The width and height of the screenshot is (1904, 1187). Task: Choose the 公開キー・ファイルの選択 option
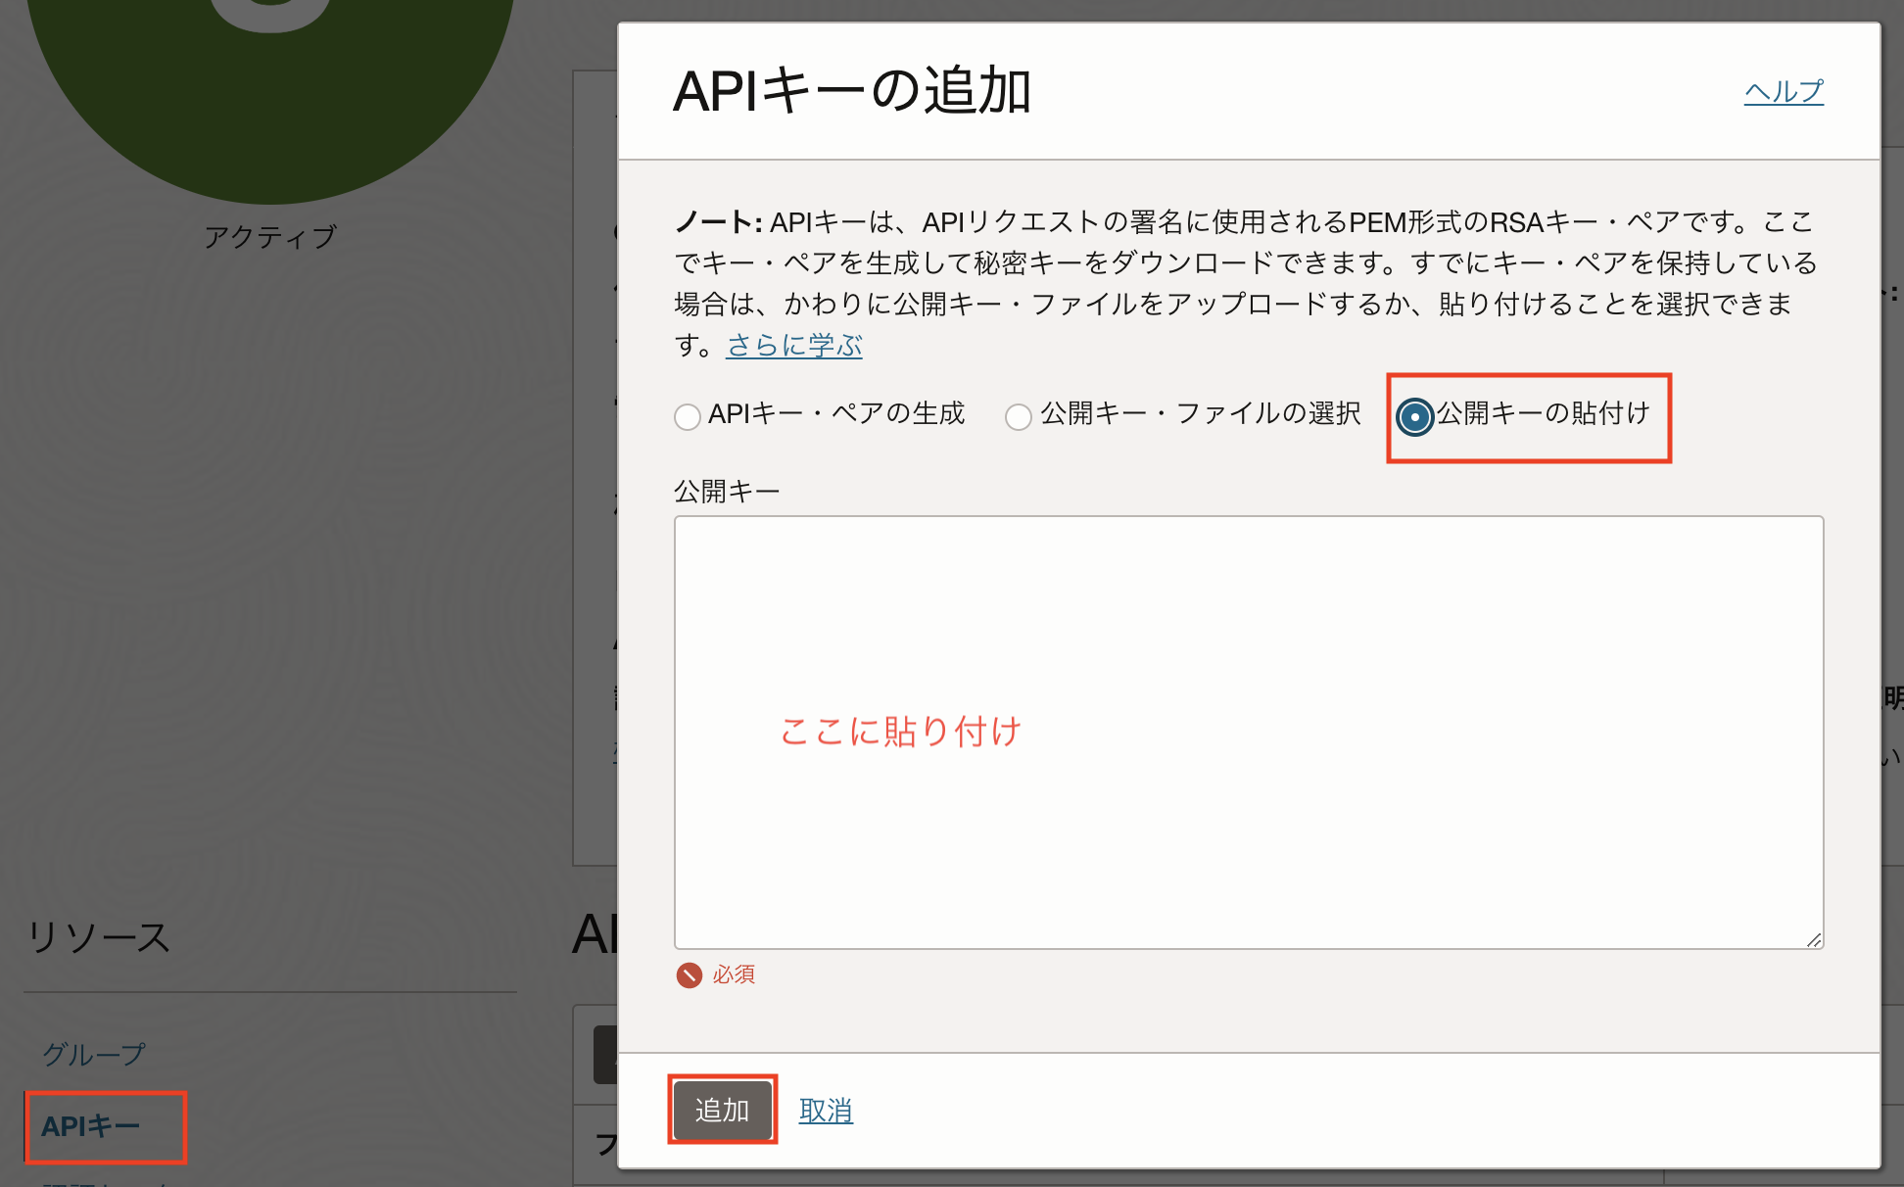[1019, 417]
